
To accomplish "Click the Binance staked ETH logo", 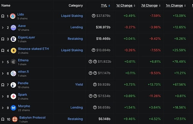I will pyautogui.click(x=14, y=50).
